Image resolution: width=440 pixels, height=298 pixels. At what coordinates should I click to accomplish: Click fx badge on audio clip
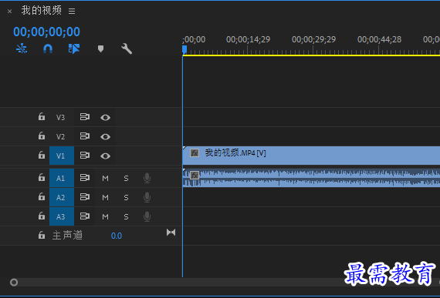click(x=195, y=176)
